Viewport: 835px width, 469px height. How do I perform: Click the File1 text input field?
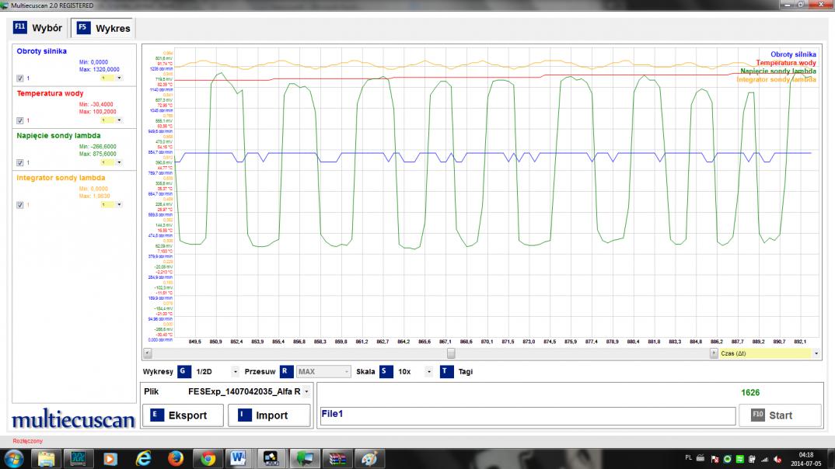coord(527,415)
